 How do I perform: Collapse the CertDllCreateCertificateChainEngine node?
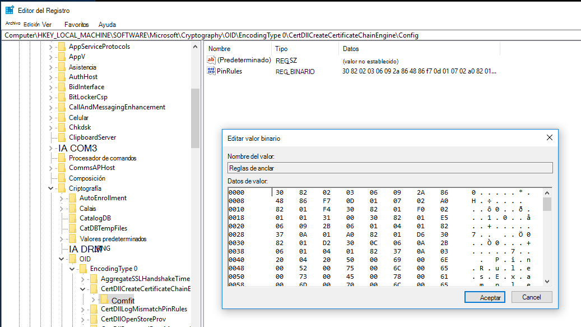click(x=82, y=289)
